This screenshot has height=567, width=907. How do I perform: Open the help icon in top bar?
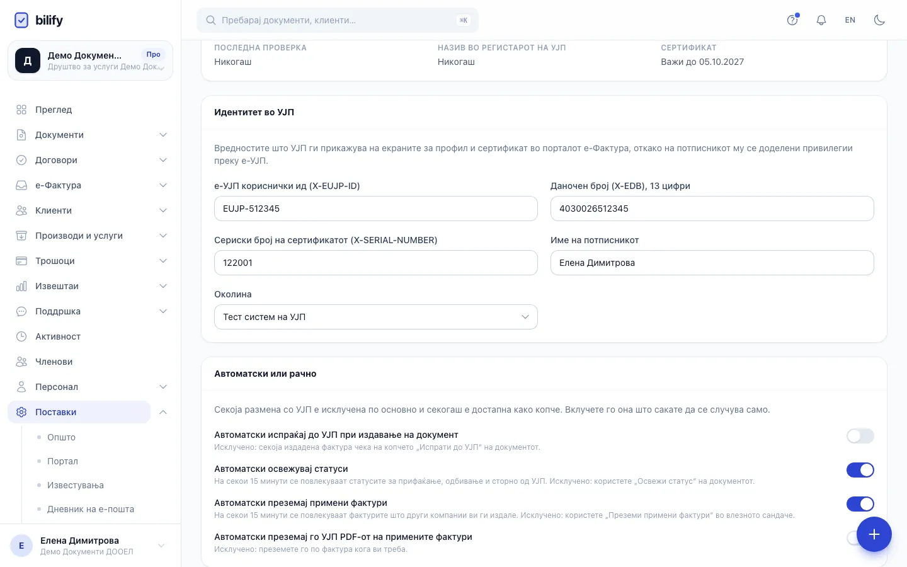[x=792, y=20]
